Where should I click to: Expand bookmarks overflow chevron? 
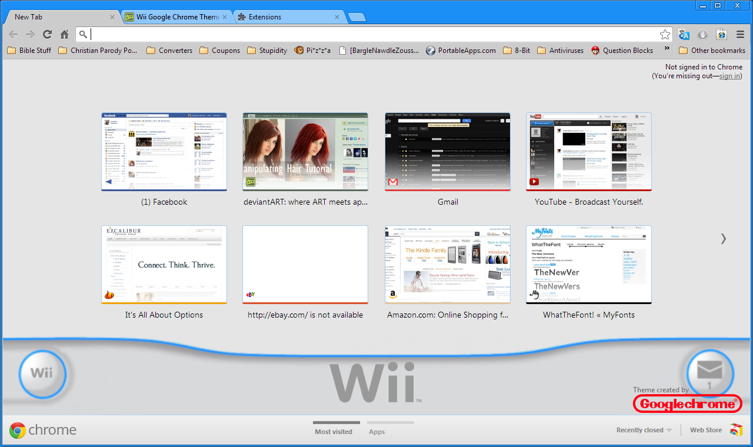point(667,49)
